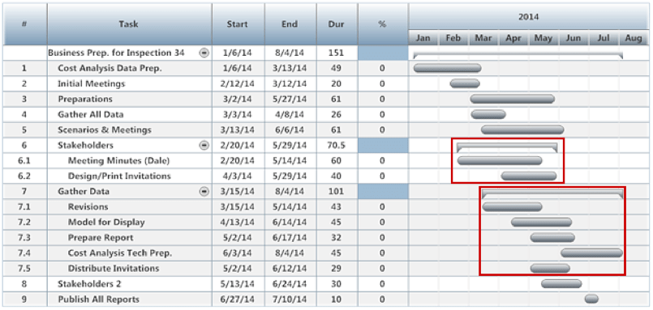
Task: Select the Model for Display Gantt bar
Action: point(541,222)
